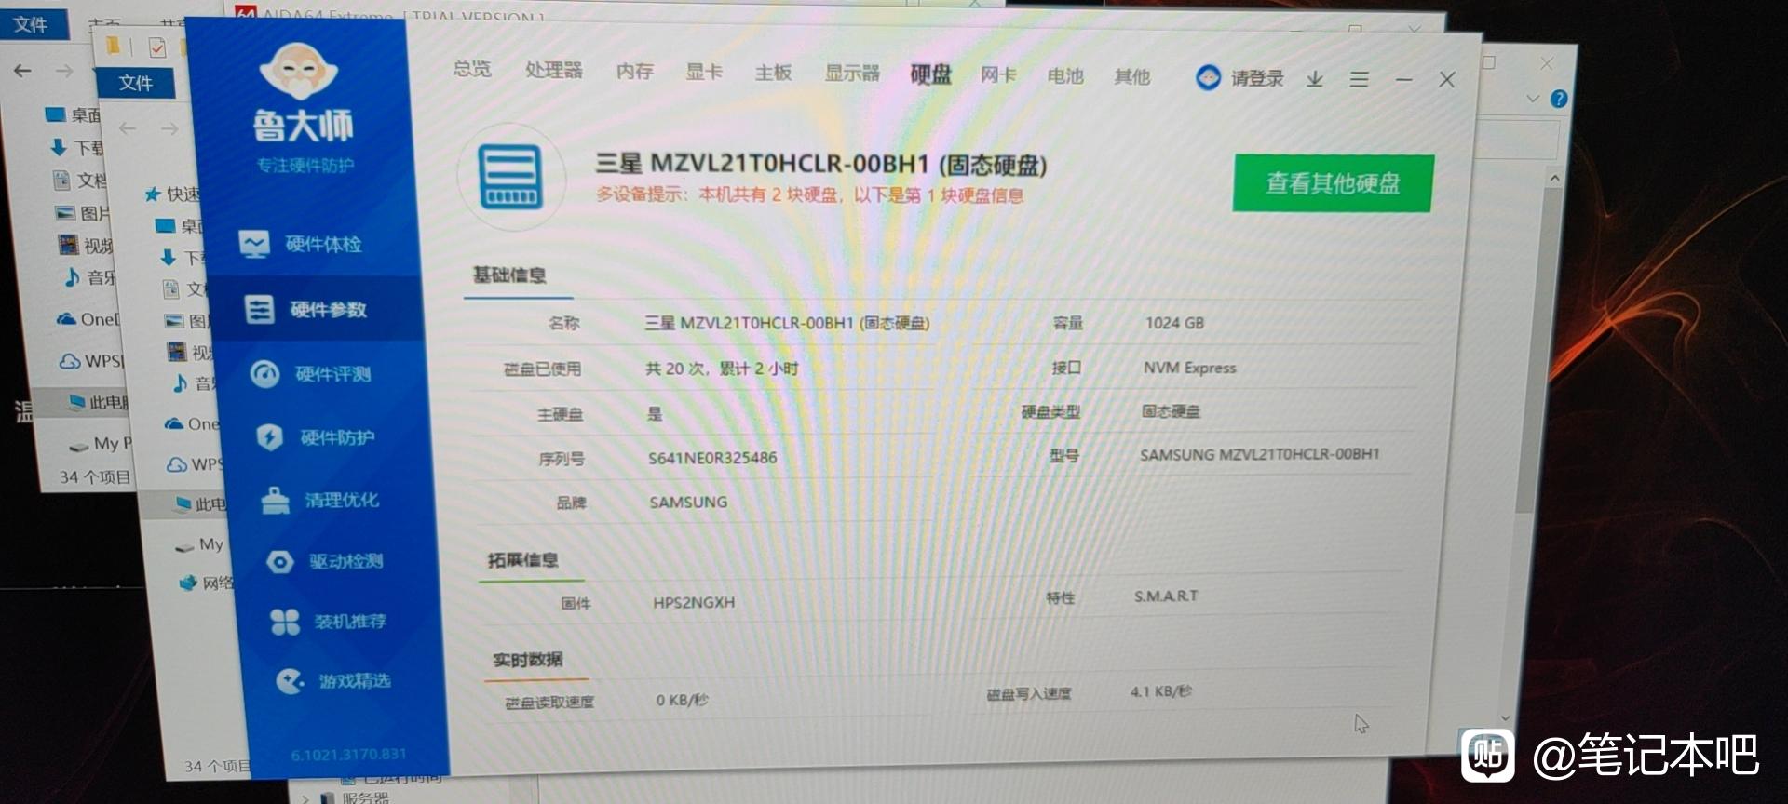Click the 实时数据 section heading
The height and width of the screenshot is (804, 1788).
point(527,659)
